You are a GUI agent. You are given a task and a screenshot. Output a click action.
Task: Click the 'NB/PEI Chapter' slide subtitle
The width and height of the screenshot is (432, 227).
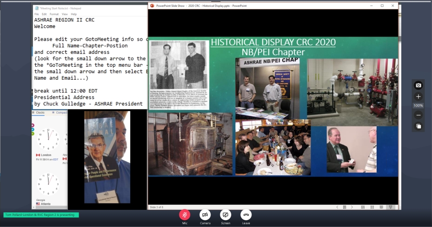pyautogui.click(x=273, y=52)
